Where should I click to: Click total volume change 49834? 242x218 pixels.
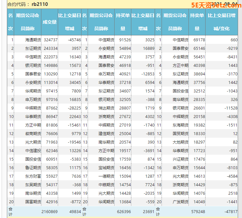point(75,212)
